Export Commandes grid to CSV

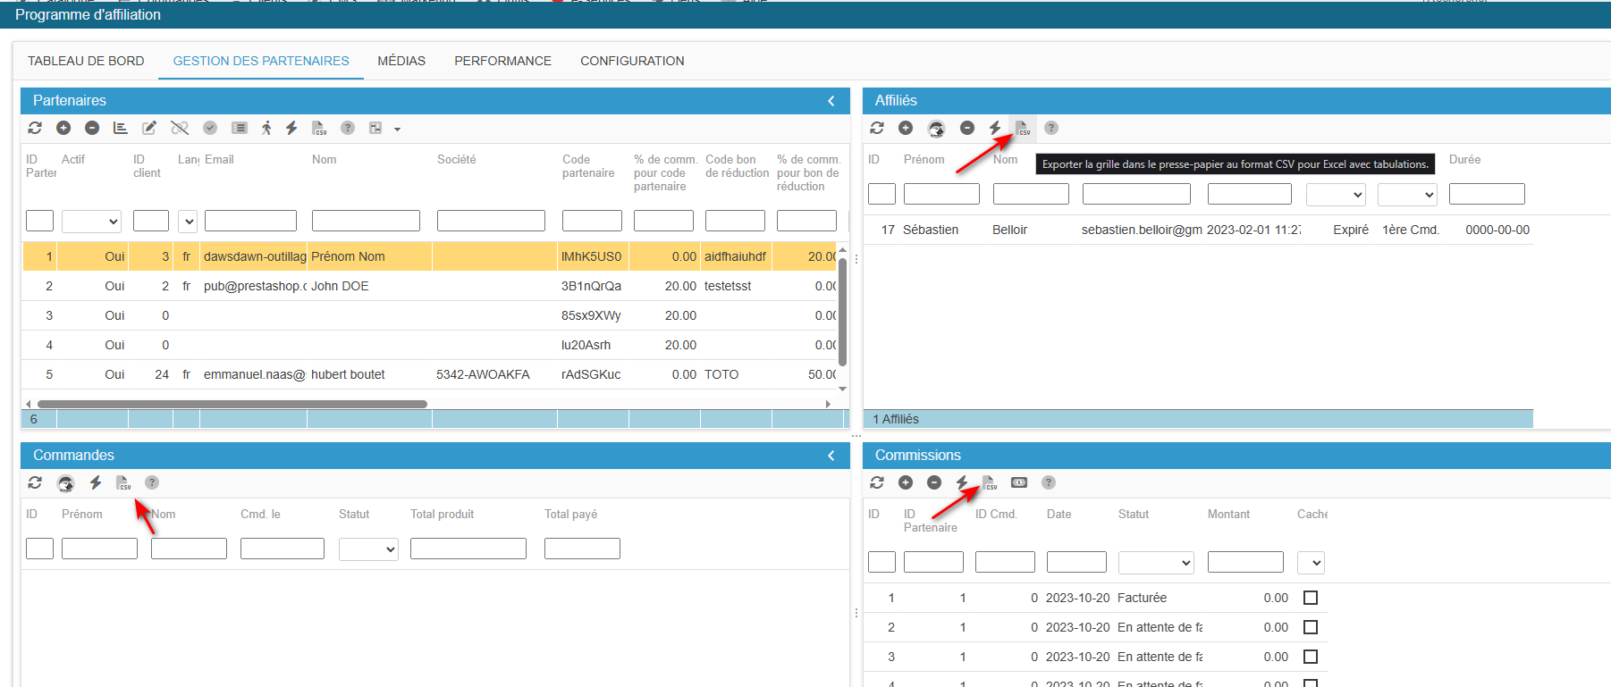click(x=123, y=482)
